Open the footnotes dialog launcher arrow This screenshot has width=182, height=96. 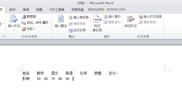tap(4, 36)
